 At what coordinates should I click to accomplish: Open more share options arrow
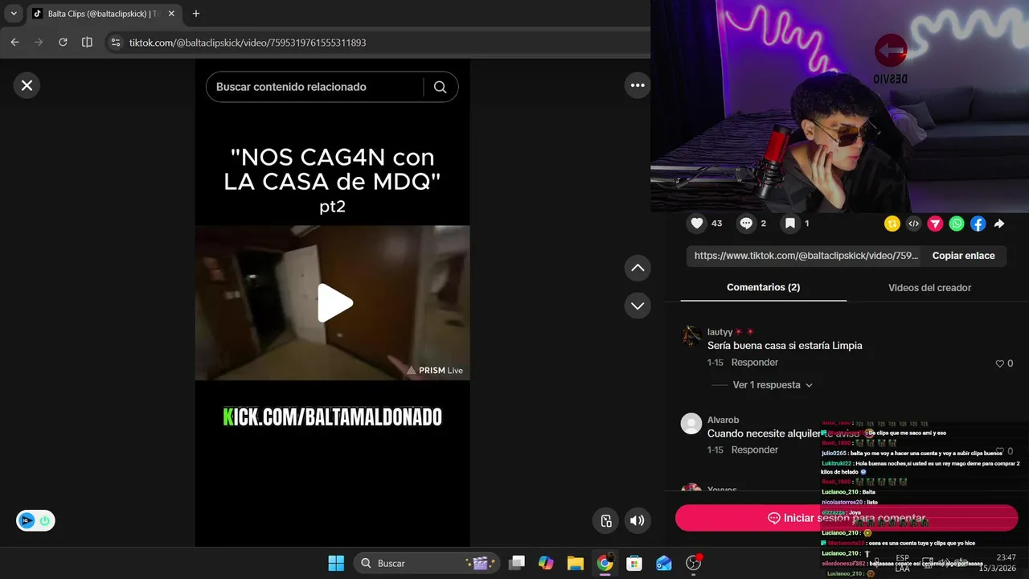(999, 224)
